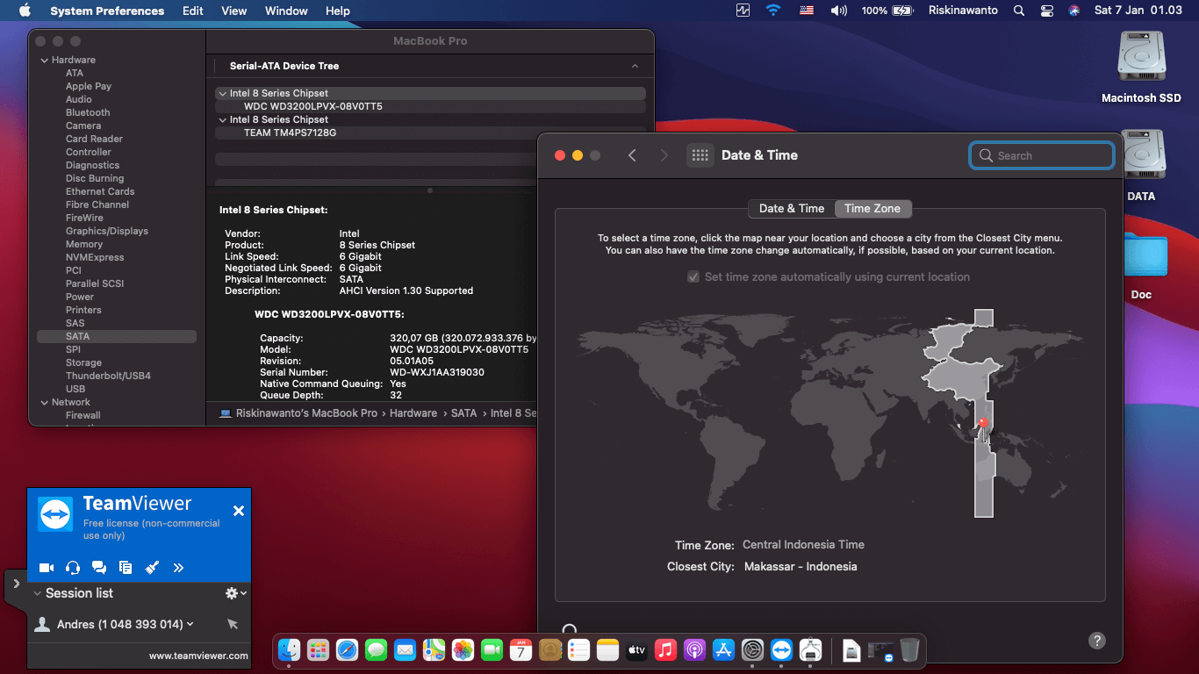Screen dimensions: 1199x674
Task: Collapse the TeamViewer side panel tab arrow
Action: click(x=16, y=584)
